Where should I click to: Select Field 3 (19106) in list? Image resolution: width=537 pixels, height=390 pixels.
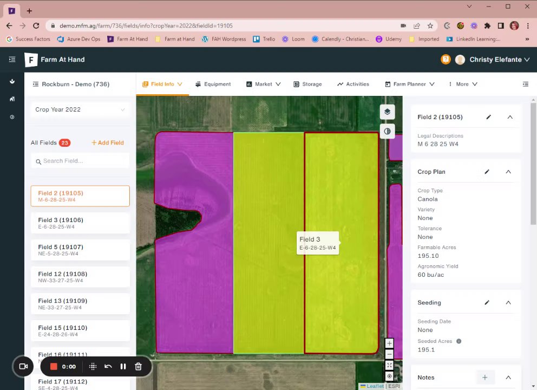pyautogui.click(x=80, y=223)
